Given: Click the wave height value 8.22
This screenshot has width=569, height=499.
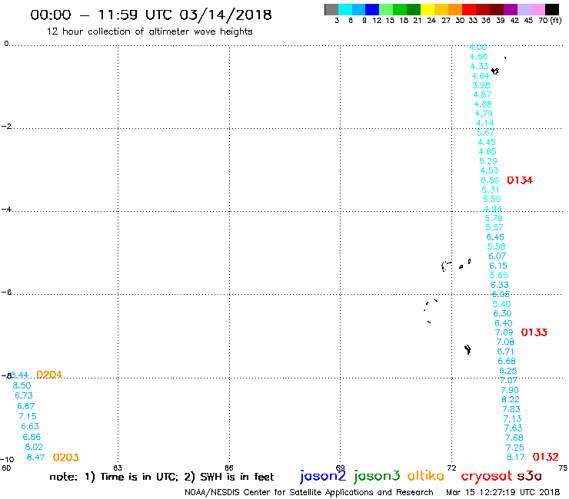Looking at the screenshot, I should pyautogui.click(x=511, y=399).
